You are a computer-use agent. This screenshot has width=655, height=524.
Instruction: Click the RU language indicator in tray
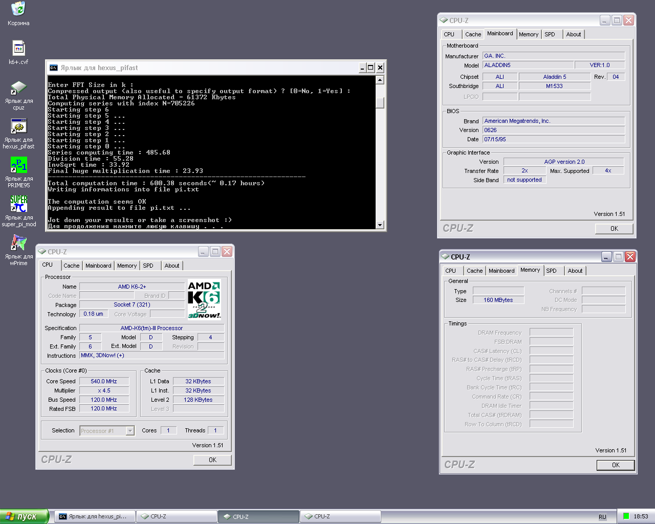coord(602,517)
